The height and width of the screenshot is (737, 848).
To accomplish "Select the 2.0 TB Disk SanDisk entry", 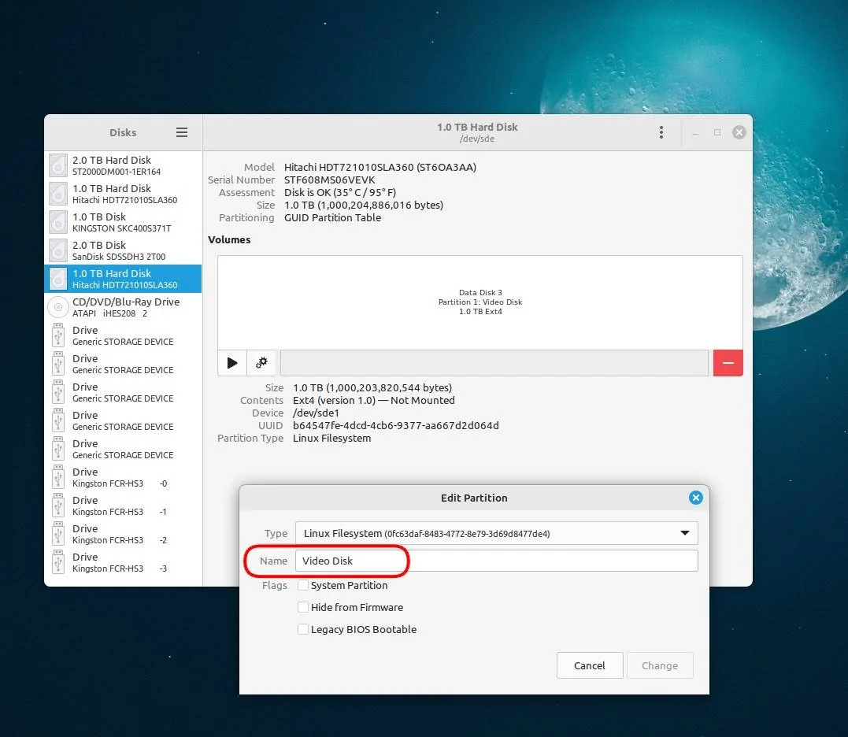I will [123, 250].
